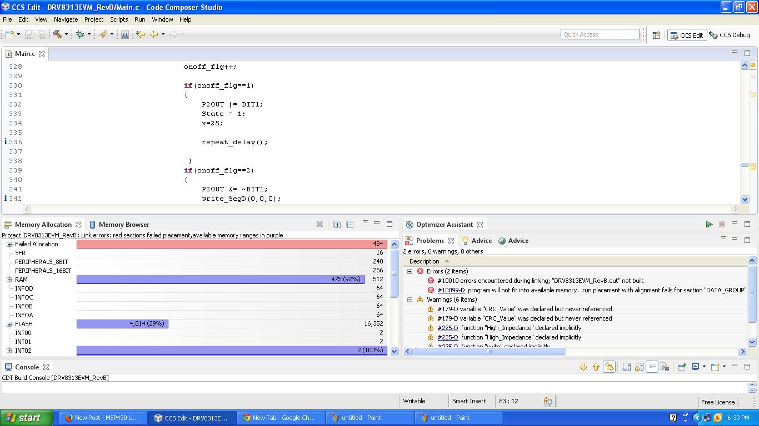Image resolution: width=759 pixels, height=426 pixels.
Task: Click the FLASH 4,814 (29%) usage bar
Action: (x=122, y=324)
